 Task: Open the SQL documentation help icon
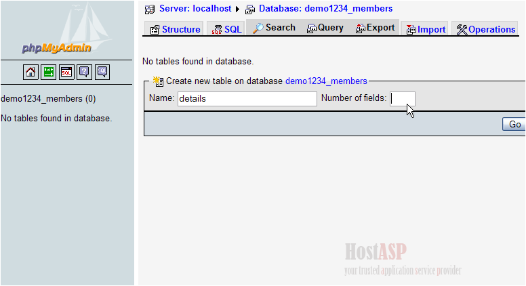click(102, 72)
